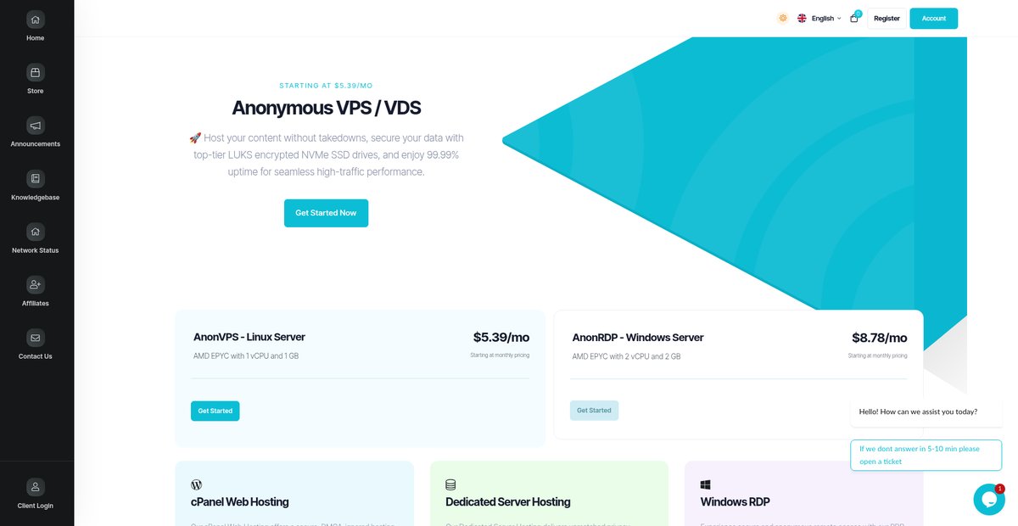The width and height of the screenshot is (1018, 526).
Task: Click Get Started under AnonVPS Linux Server
Action: coord(215,411)
